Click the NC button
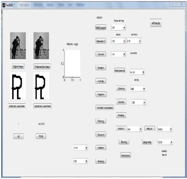The image size is (187, 179). pyautogui.click(x=19, y=136)
